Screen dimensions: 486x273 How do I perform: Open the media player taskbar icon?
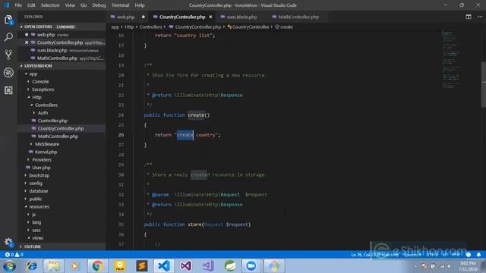[x=75, y=266]
